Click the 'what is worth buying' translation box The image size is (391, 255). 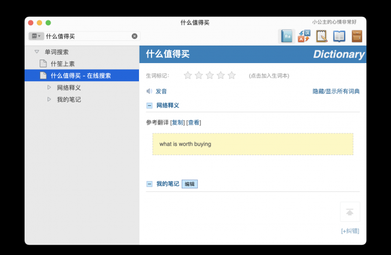point(253,144)
